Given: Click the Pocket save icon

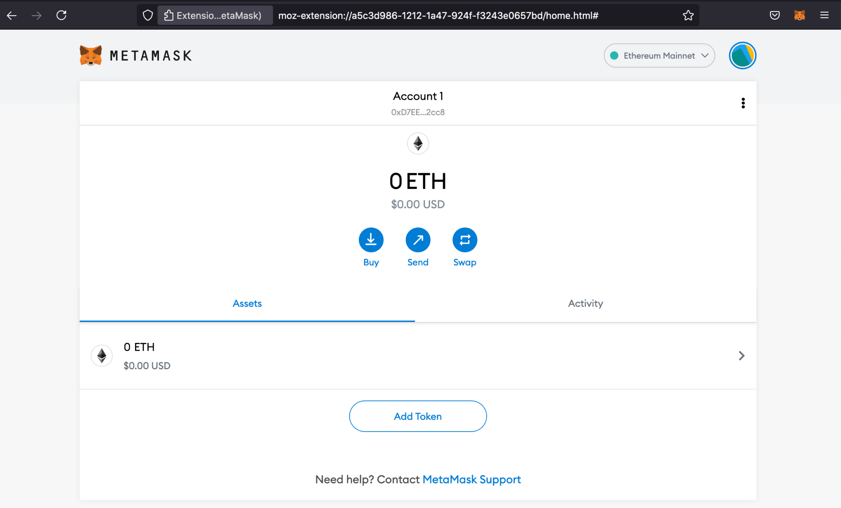Looking at the screenshot, I should pyautogui.click(x=774, y=16).
